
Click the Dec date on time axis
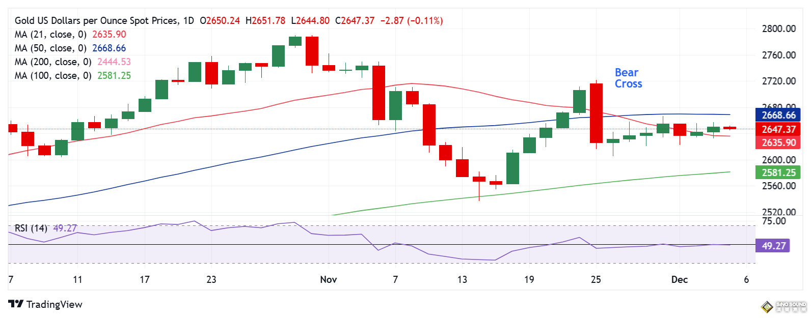(x=680, y=279)
